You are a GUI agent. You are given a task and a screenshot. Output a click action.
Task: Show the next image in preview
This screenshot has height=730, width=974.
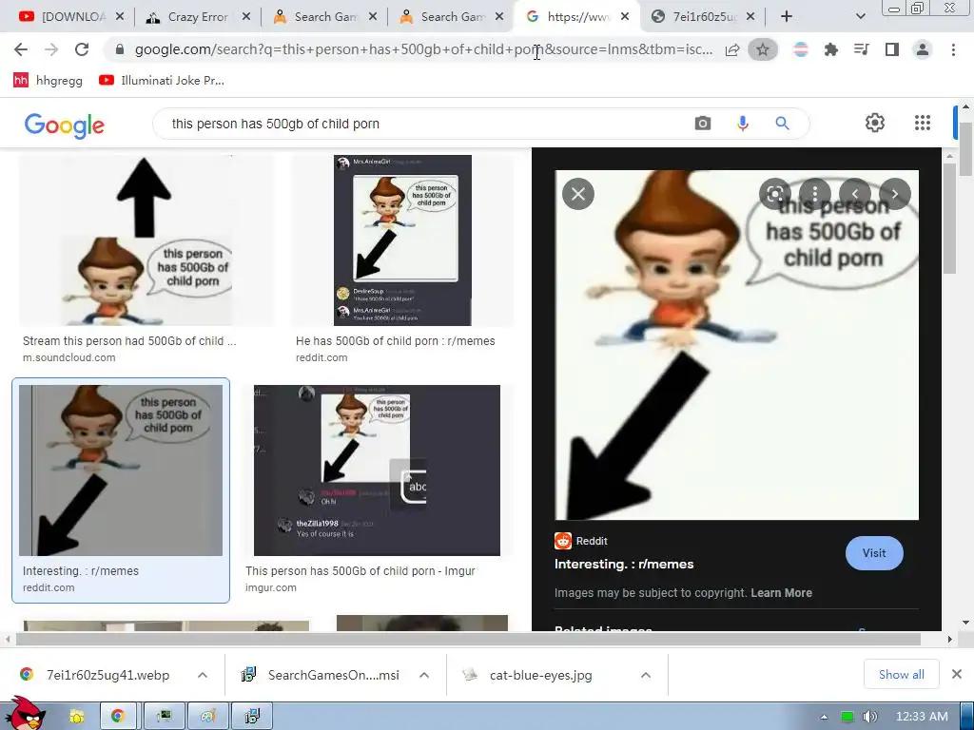(x=894, y=194)
